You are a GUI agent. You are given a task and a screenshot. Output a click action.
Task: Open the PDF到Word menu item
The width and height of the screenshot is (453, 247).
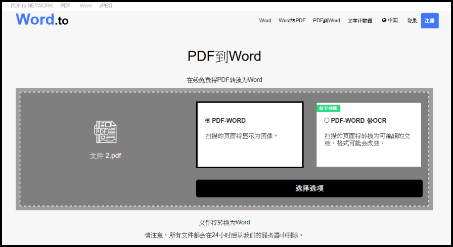coord(327,21)
